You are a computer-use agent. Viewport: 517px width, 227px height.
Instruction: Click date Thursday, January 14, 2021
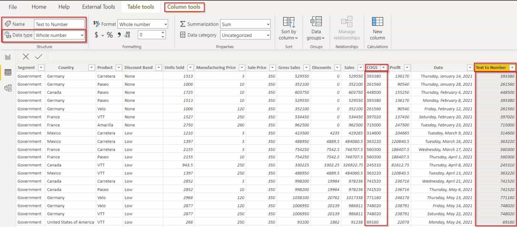coord(446,76)
